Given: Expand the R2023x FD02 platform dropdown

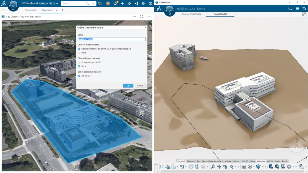Looking at the screenshot, I should tap(57, 4).
